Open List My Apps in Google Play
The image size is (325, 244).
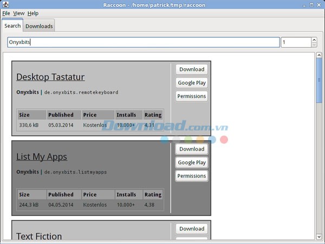coord(192,163)
